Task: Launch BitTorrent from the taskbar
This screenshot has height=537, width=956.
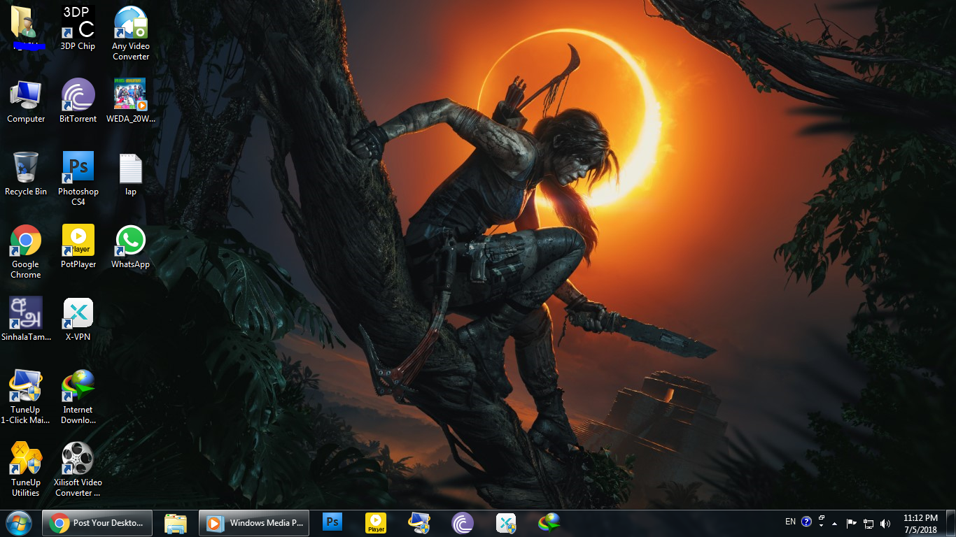Action: (x=463, y=523)
